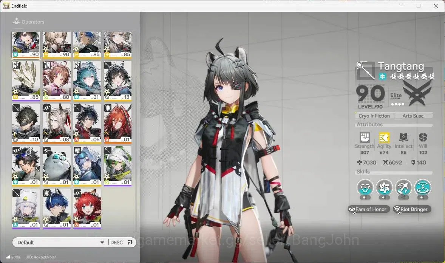Open the third skill arrow icon
This screenshot has height=263, width=445.
[x=403, y=187]
